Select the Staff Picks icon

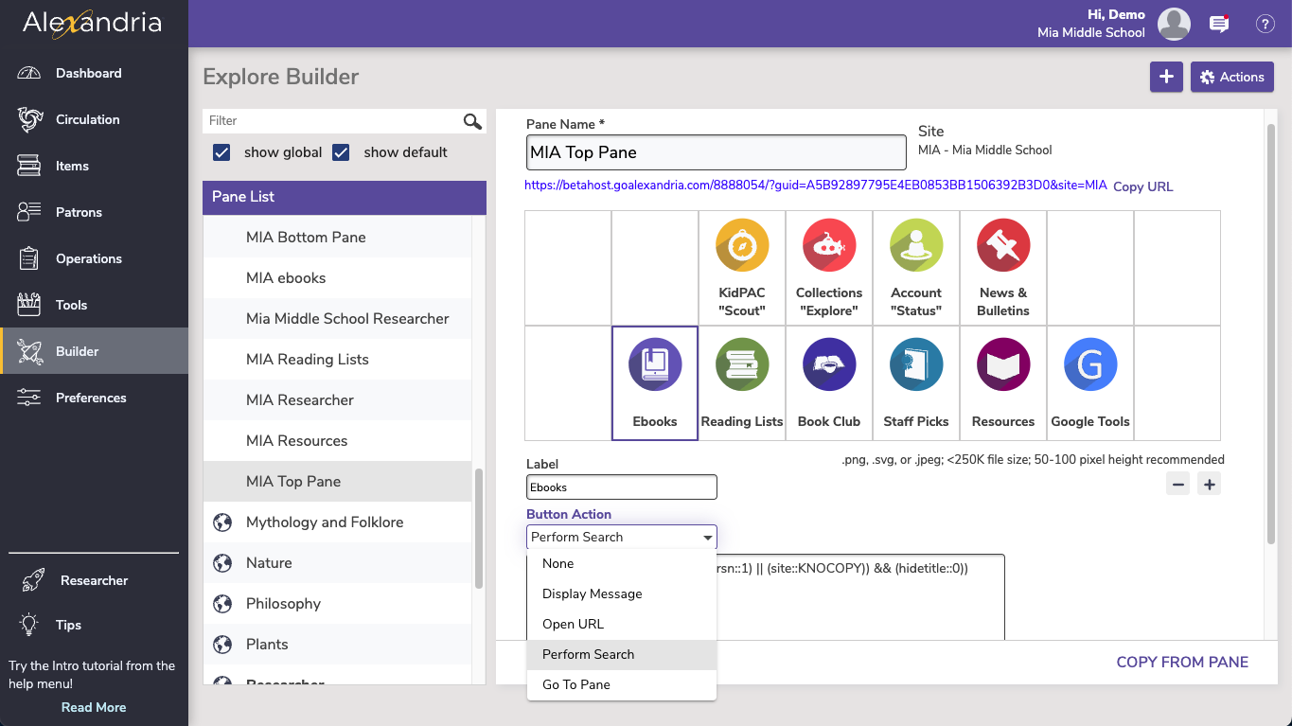click(x=916, y=364)
